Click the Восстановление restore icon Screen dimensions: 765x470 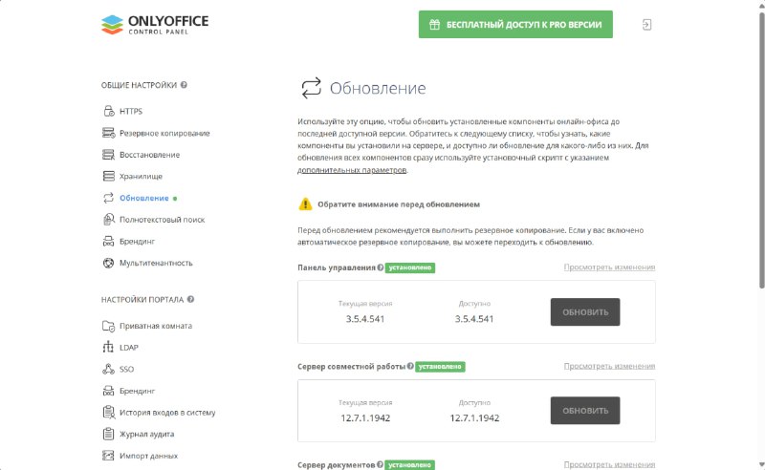[x=108, y=155]
